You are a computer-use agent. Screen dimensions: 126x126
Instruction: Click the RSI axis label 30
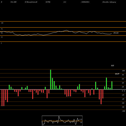[x=2, y=37]
